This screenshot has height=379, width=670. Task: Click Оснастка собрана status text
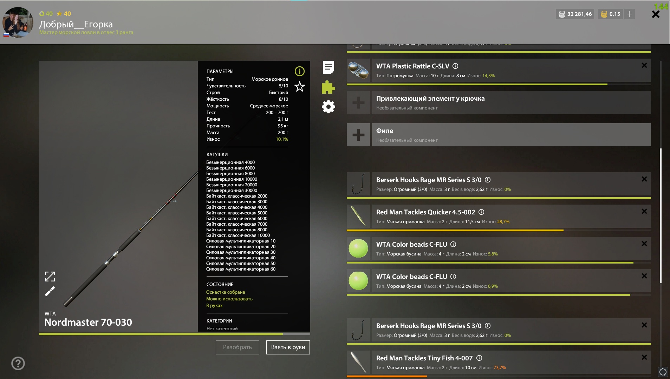(x=226, y=292)
